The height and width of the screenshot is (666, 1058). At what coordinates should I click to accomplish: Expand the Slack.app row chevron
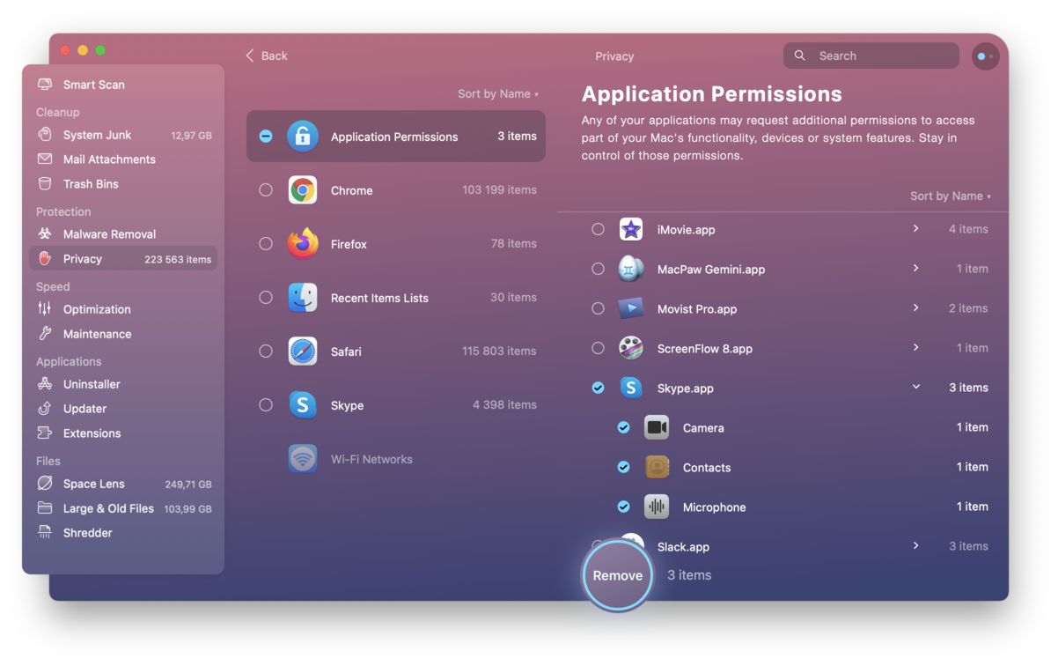(x=916, y=545)
